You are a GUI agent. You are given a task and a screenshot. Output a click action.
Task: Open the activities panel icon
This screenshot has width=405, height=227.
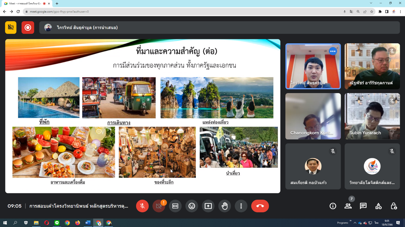(x=378, y=206)
